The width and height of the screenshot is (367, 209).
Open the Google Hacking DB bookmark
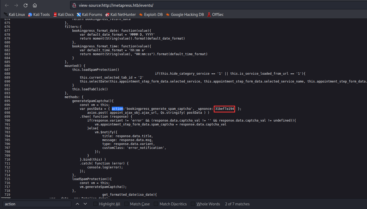pyautogui.click(x=185, y=15)
